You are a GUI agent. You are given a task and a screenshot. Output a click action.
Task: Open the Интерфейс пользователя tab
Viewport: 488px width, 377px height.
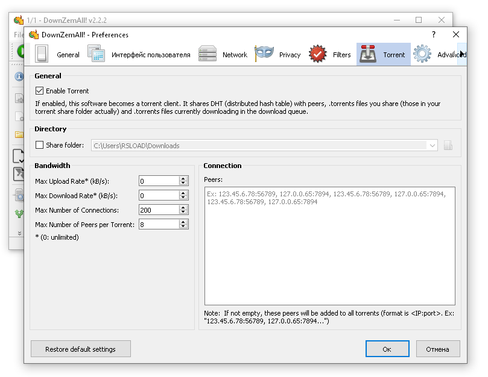pos(139,54)
